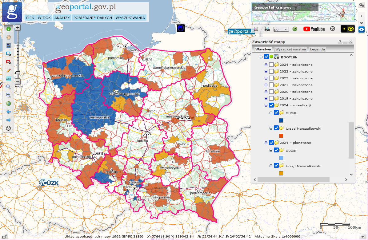Viewport: 368px width, 240px height.
Task: Enable the 2023 - zakończone layer
Action: pos(271,71)
